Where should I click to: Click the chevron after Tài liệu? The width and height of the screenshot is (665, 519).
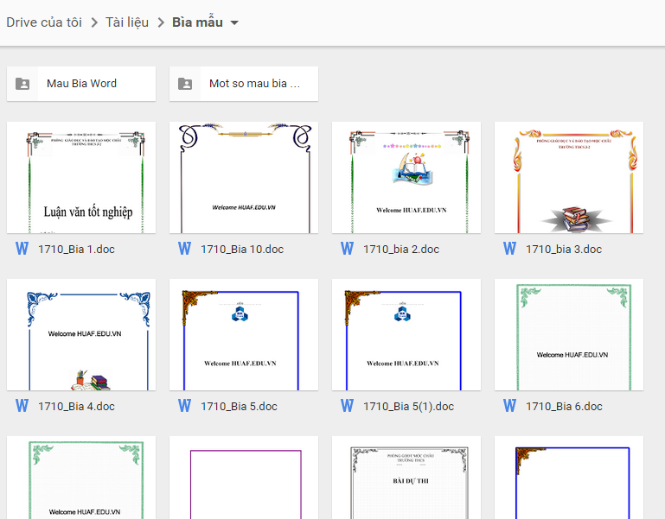tap(161, 22)
